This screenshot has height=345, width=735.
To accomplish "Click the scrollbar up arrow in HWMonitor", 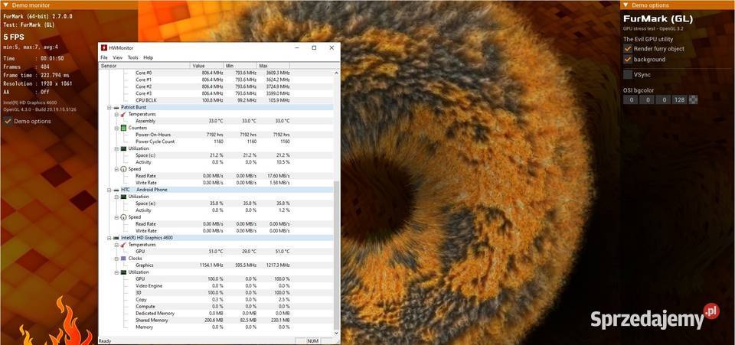I will [x=335, y=73].
